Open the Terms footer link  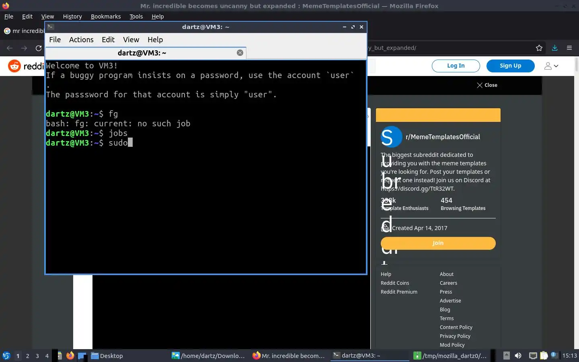tap(447, 319)
